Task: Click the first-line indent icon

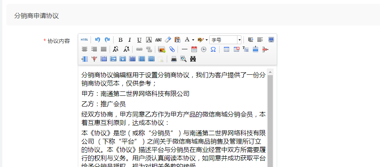Action: click(x=251, y=40)
